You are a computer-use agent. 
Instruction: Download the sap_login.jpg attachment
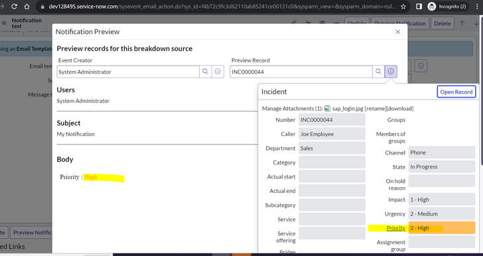point(400,109)
